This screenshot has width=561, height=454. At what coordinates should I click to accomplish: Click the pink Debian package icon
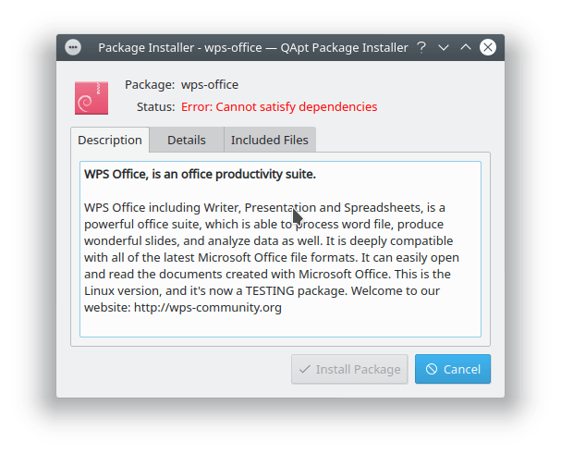pos(89,97)
